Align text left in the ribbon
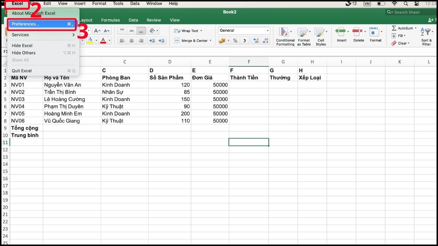 pyautogui.click(x=122, y=41)
